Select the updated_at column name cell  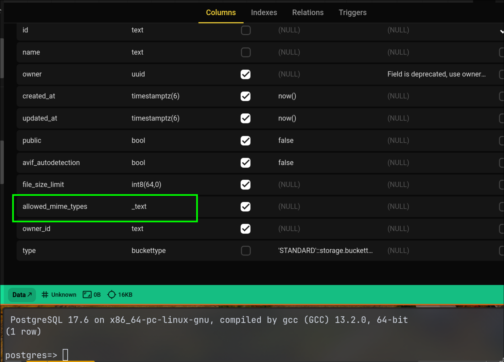click(x=40, y=118)
